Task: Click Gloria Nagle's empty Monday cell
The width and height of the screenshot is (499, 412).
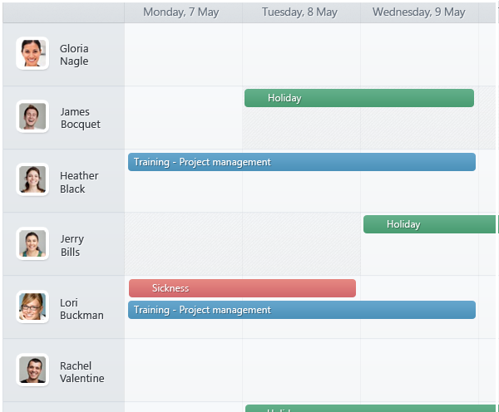Action: point(183,55)
